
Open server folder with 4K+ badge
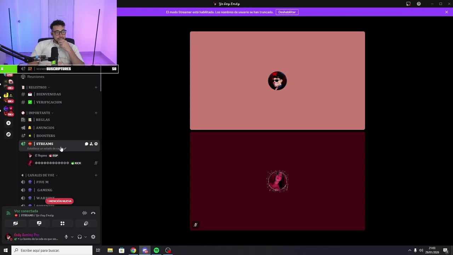(8, 84)
